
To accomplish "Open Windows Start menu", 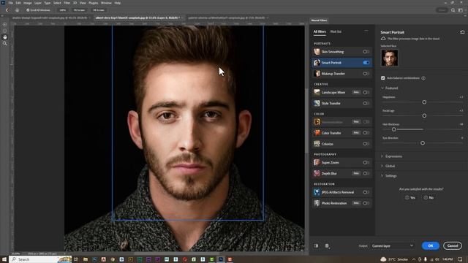I will (4, 259).
